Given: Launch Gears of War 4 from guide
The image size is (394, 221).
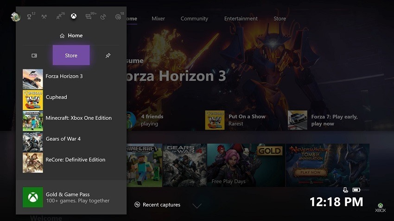Looking at the screenshot, I should tap(71, 142).
